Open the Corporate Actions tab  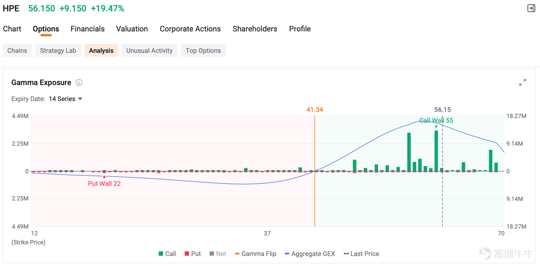tap(190, 29)
